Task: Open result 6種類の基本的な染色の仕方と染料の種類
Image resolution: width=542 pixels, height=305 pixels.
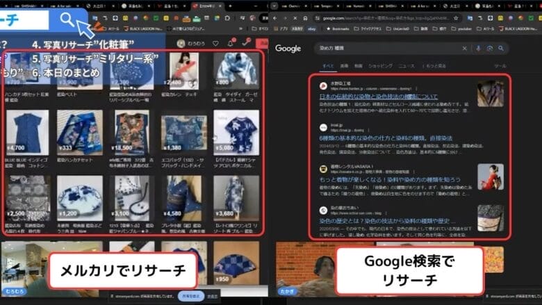Action: click(386, 138)
